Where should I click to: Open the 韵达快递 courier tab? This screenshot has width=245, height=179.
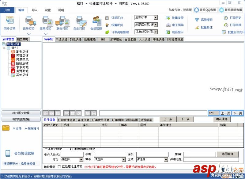[x=76, y=40]
